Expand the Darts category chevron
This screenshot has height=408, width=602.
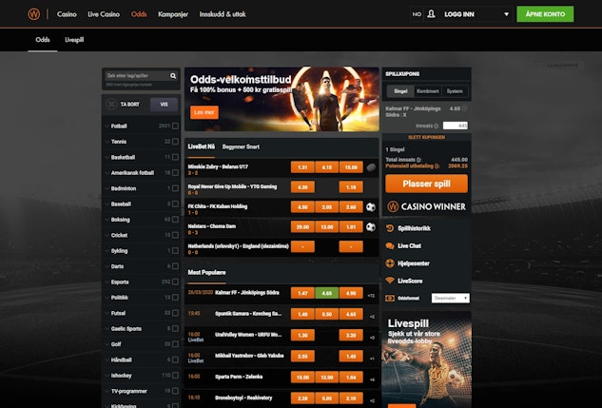coord(107,266)
